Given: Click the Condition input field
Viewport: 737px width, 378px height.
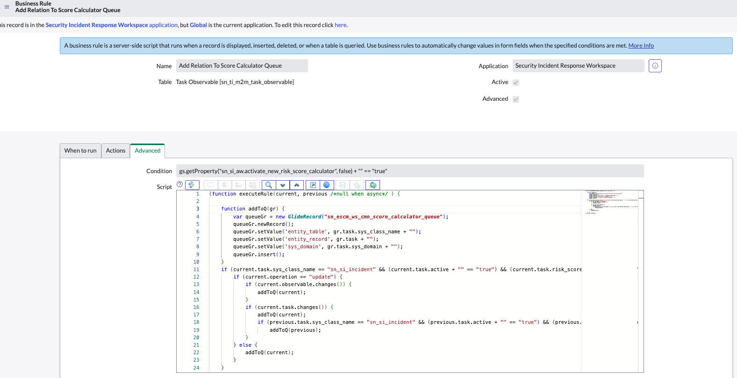Looking at the screenshot, I should coord(410,171).
